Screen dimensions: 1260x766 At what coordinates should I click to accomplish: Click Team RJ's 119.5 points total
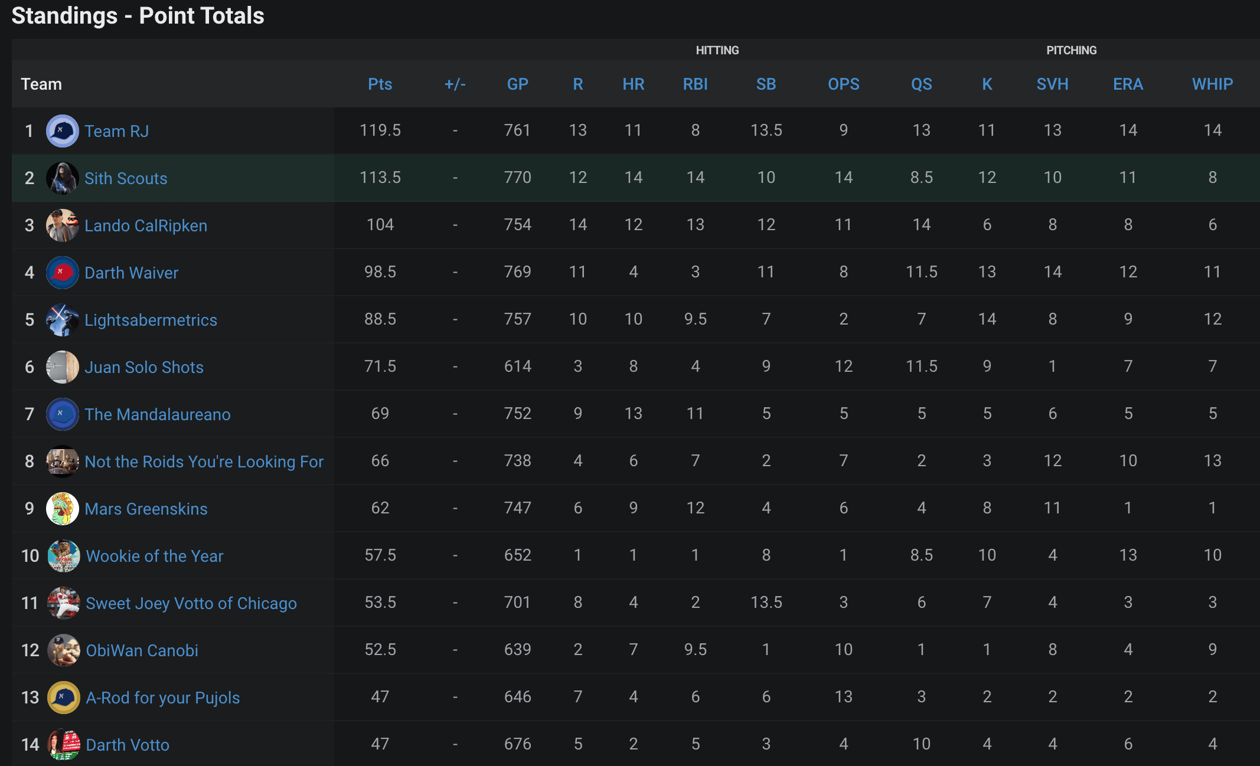[380, 130]
